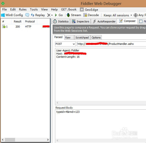Click the comment speech bubble icon

coord(27,15)
